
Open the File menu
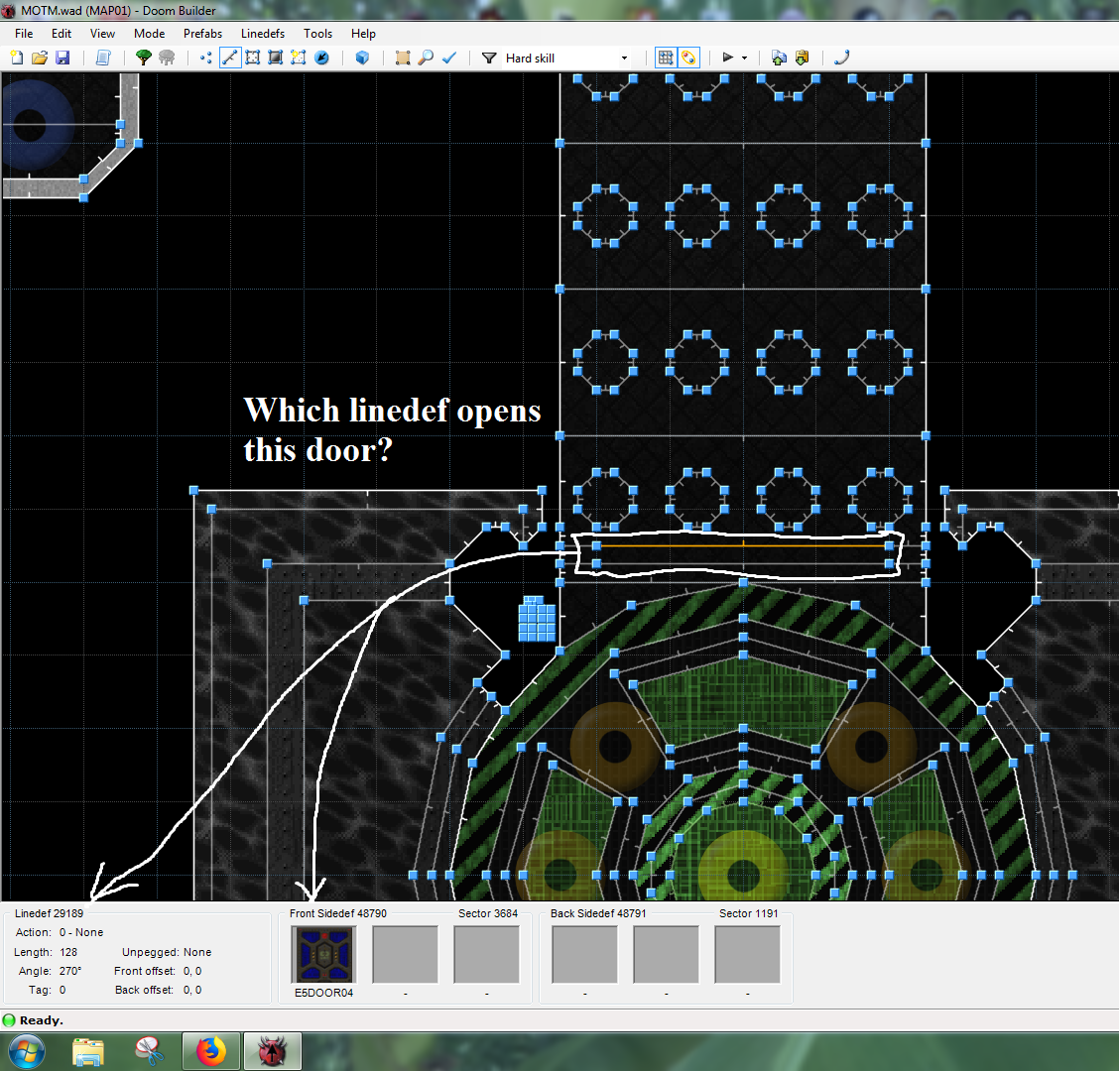[x=24, y=34]
